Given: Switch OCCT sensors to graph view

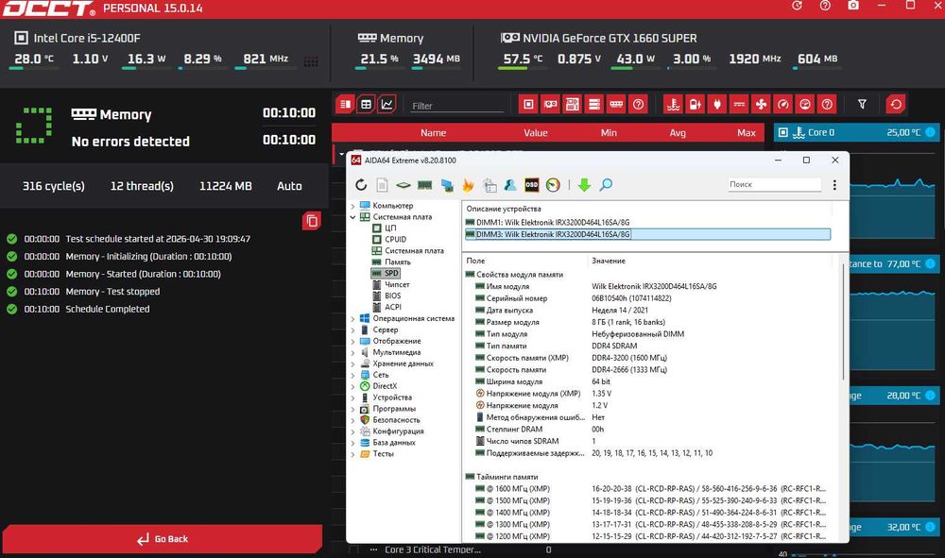Looking at the screenshot, I should pyautogui.click(x=387, y=104).
